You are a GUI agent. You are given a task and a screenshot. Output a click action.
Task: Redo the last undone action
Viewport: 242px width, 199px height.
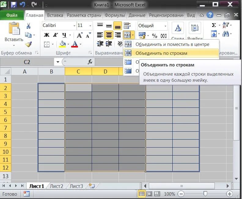click(x=34, y=5)
